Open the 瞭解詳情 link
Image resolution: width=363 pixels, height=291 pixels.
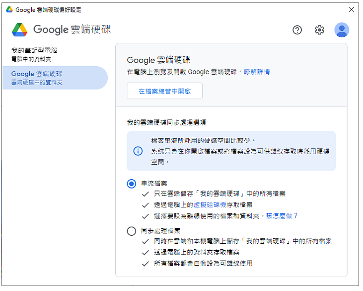tap(257, 72)
